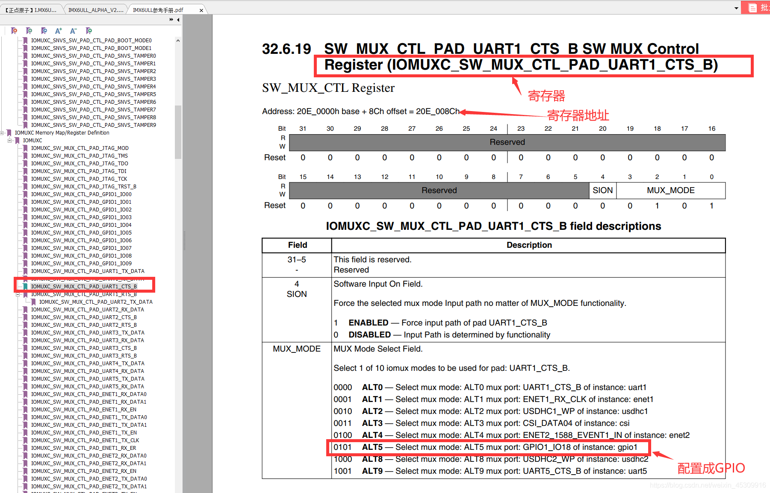The height and width of the screenshot is (493, 770).
Task: Click bookmark icon of PAD_BOOT_MODE0 entry
Action: (26, 41)
